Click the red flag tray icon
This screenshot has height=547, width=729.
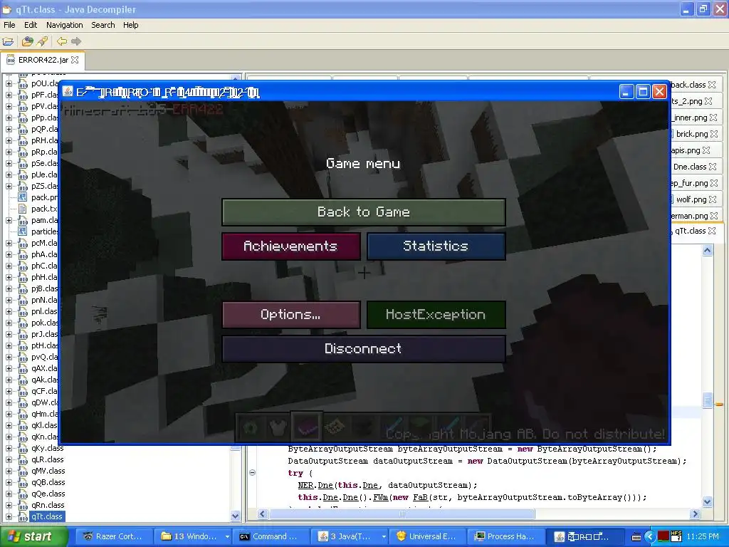[664, 537]
